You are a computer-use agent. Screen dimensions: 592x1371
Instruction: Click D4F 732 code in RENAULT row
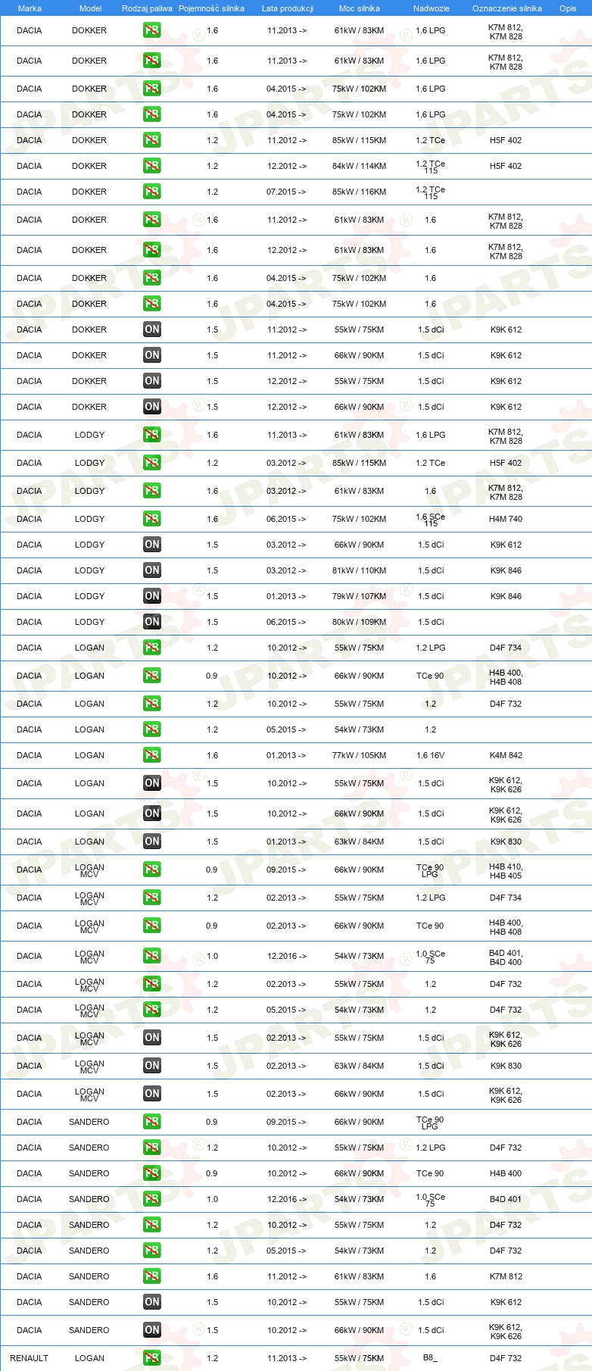(506, 1358)
